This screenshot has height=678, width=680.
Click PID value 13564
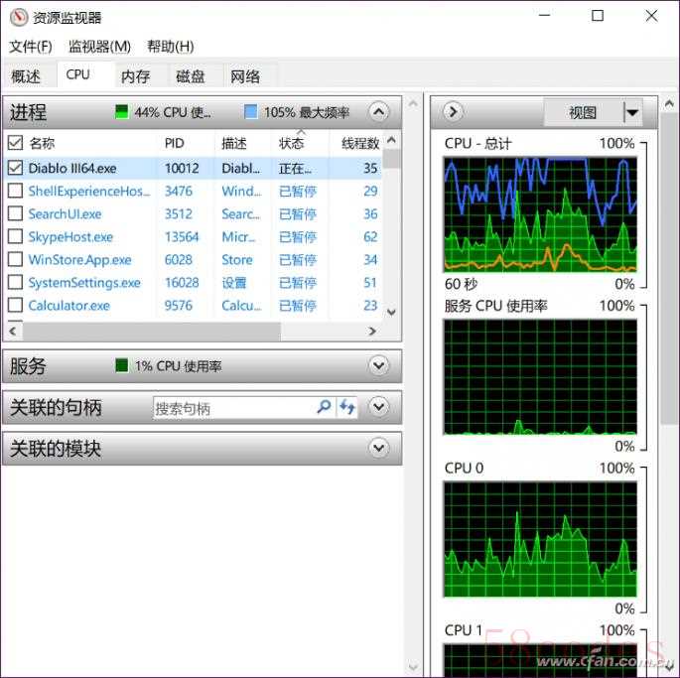coord(182,237)
